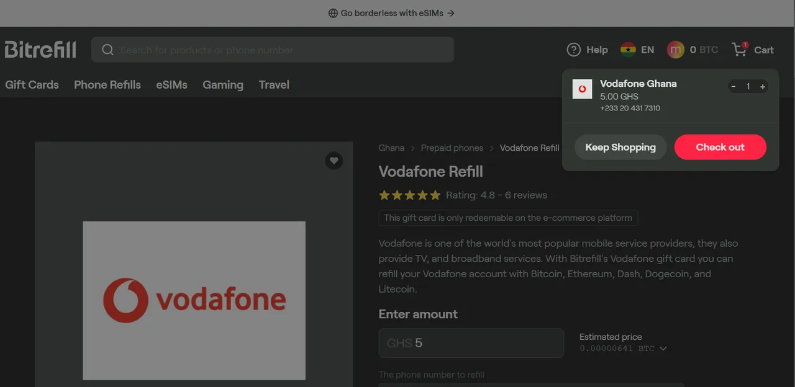Click the globe icon in top banner
The height and width of the screenshot is (387, 795).
click(x=333, y=13)
